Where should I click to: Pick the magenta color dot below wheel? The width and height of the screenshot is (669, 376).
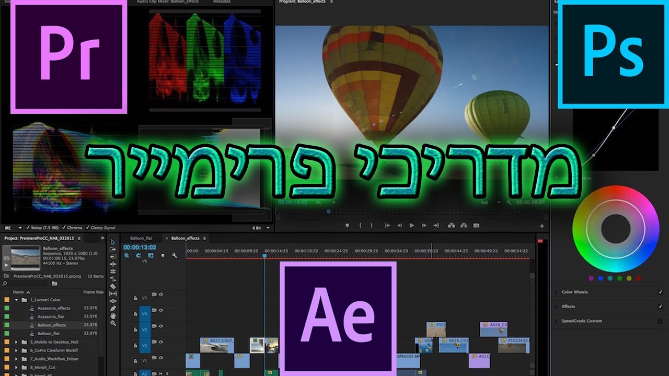(591, 278)
